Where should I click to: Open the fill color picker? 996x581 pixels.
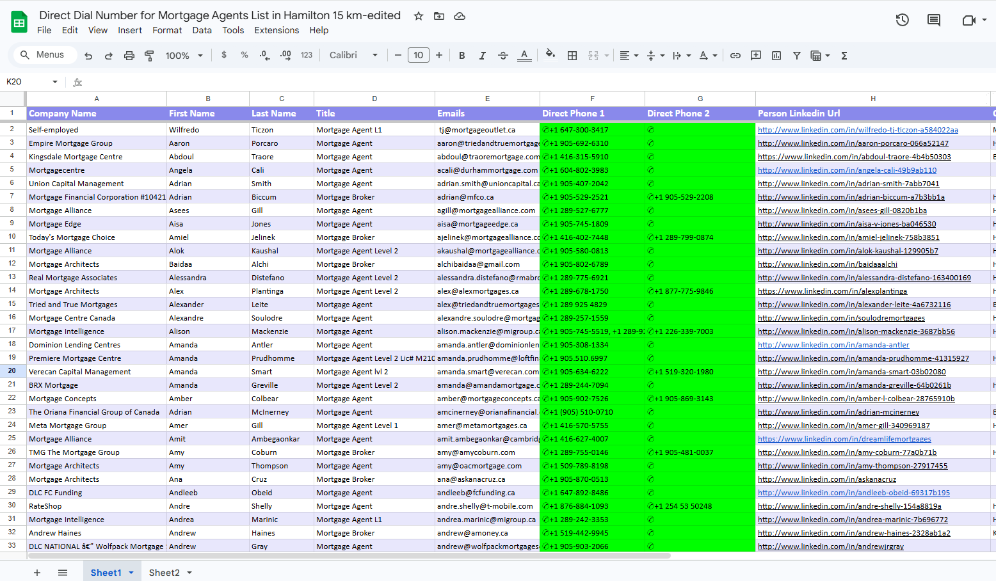550,55
